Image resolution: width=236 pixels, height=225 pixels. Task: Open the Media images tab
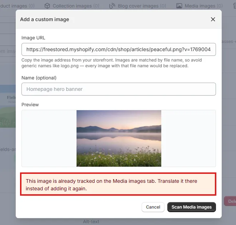[x=200, y=6]
